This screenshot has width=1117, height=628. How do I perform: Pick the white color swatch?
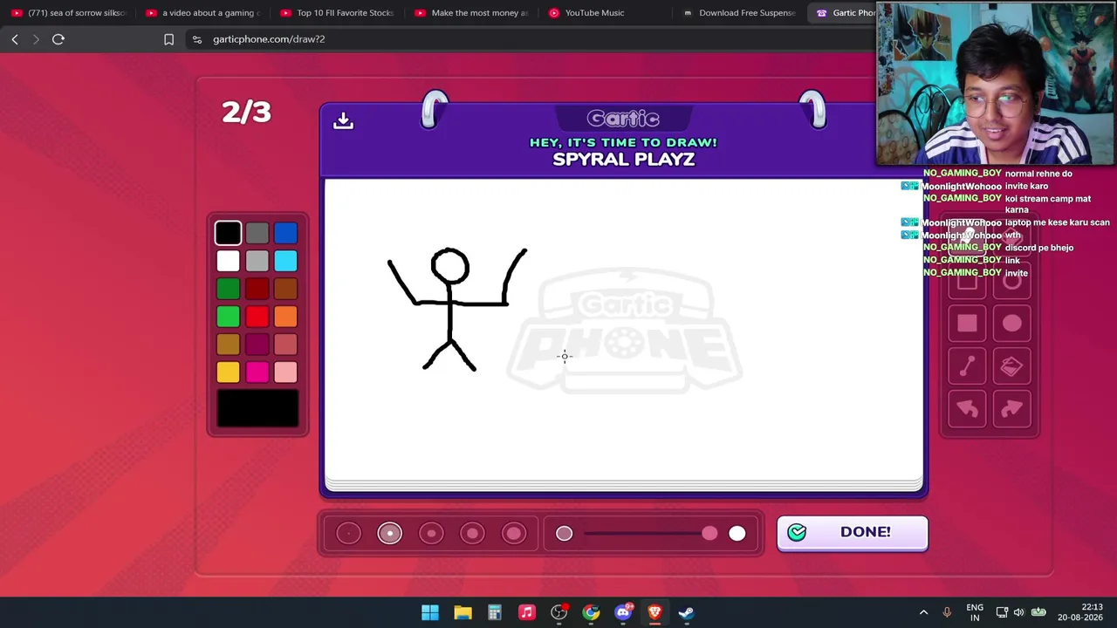(x=228, y=261)
